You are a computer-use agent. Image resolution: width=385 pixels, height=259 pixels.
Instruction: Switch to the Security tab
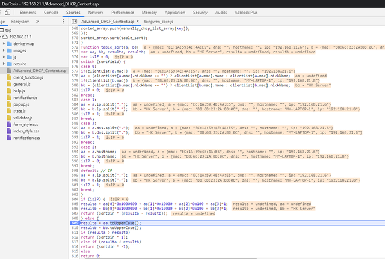[x=200, y=13]
